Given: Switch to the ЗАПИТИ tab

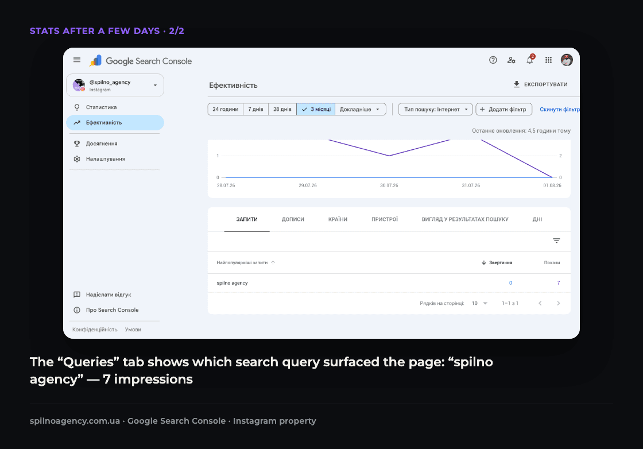Looking at the screenshot, I should (x=247, y=219).
